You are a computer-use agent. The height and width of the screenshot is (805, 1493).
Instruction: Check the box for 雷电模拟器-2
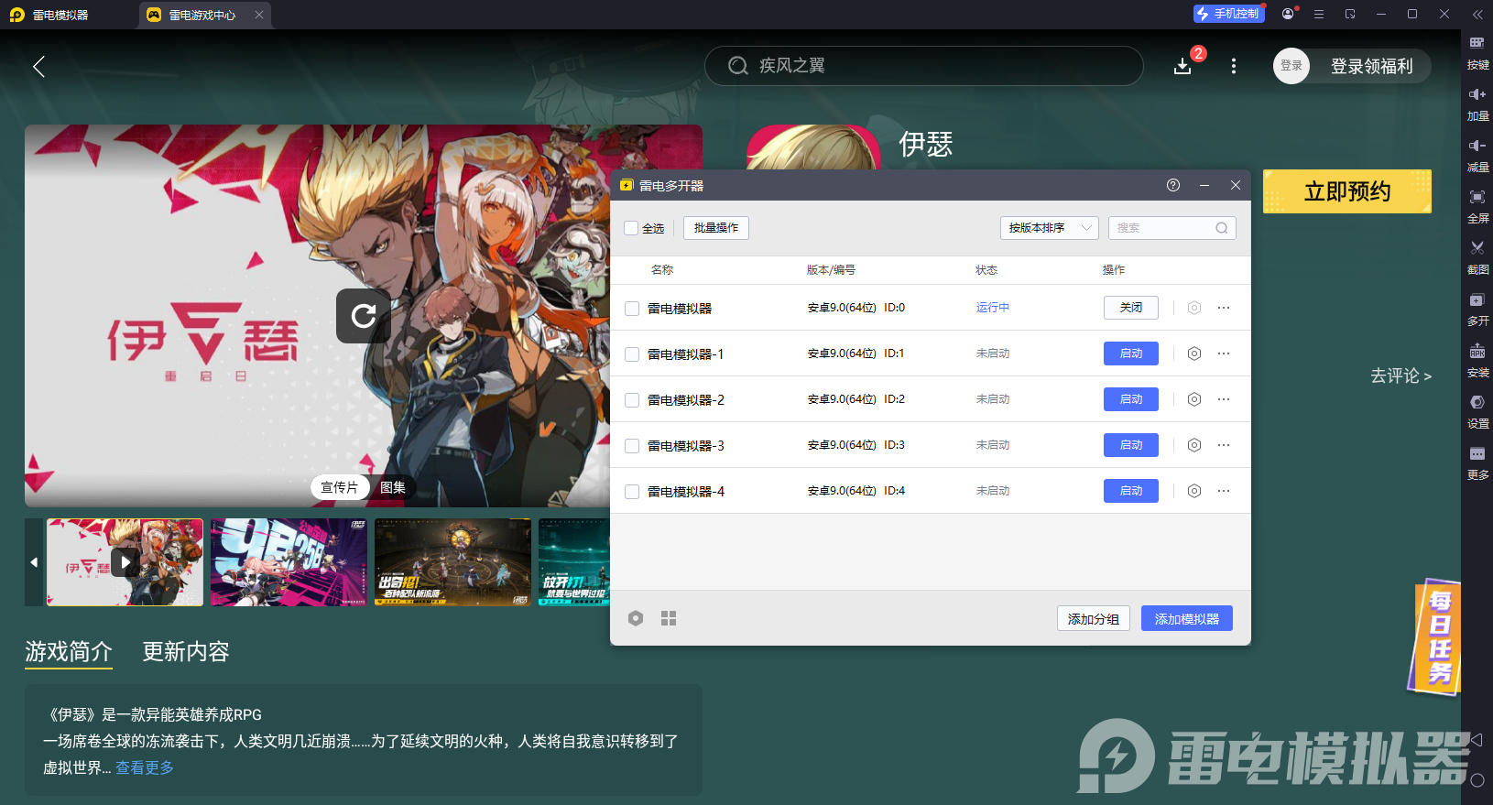pyautogui.click(x=632, y=400)
